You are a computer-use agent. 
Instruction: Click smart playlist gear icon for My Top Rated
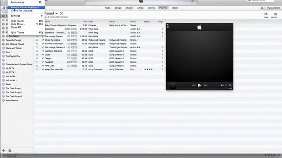tap(3, 36)
